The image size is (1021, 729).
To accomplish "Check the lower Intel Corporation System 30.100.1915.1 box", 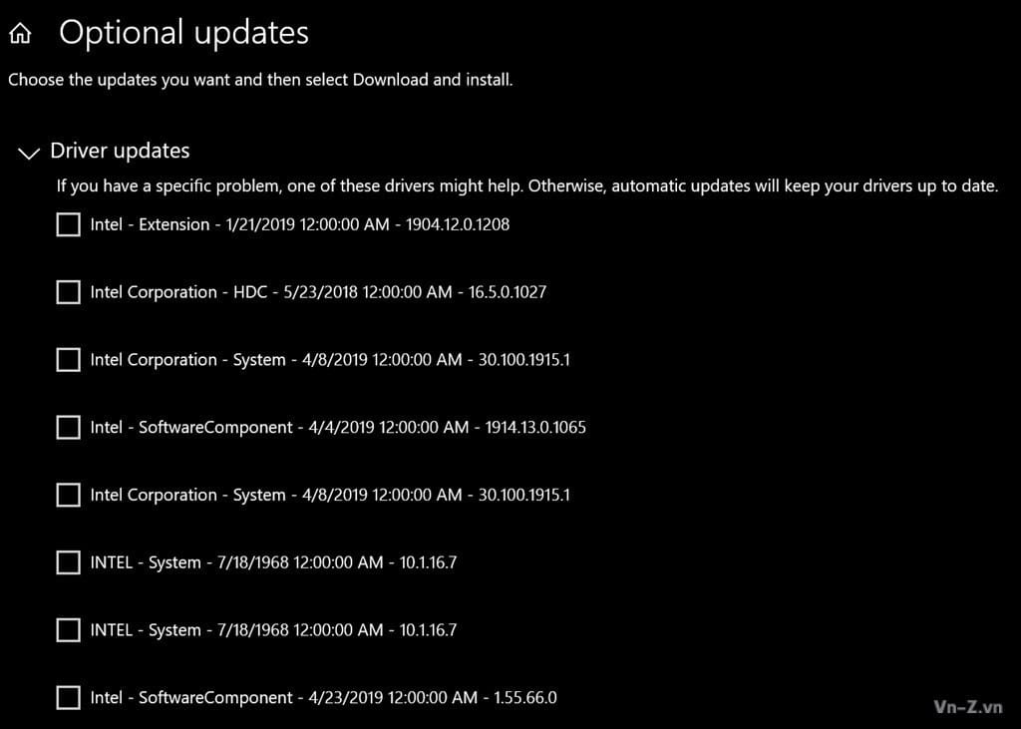I will (x=68, y=495).
